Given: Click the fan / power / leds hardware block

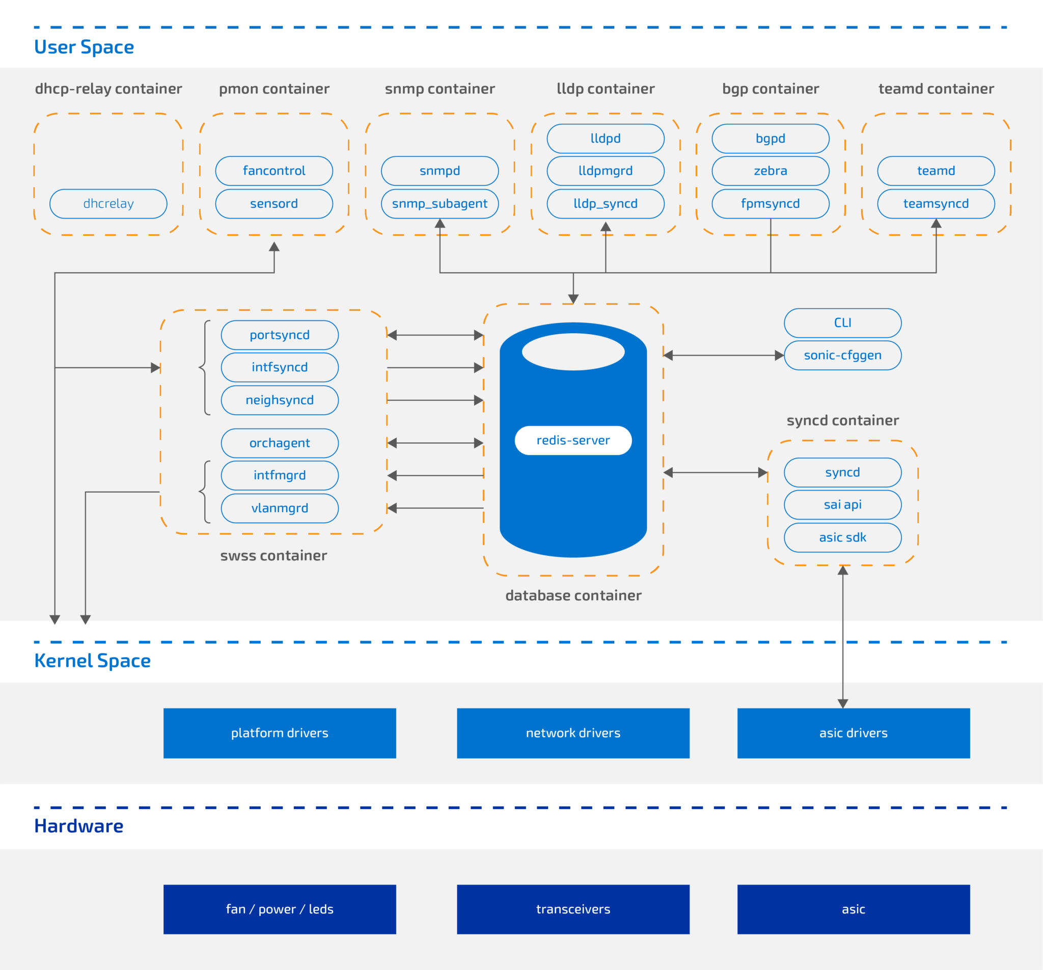Looking at the screenshot, I should [280, 909].
